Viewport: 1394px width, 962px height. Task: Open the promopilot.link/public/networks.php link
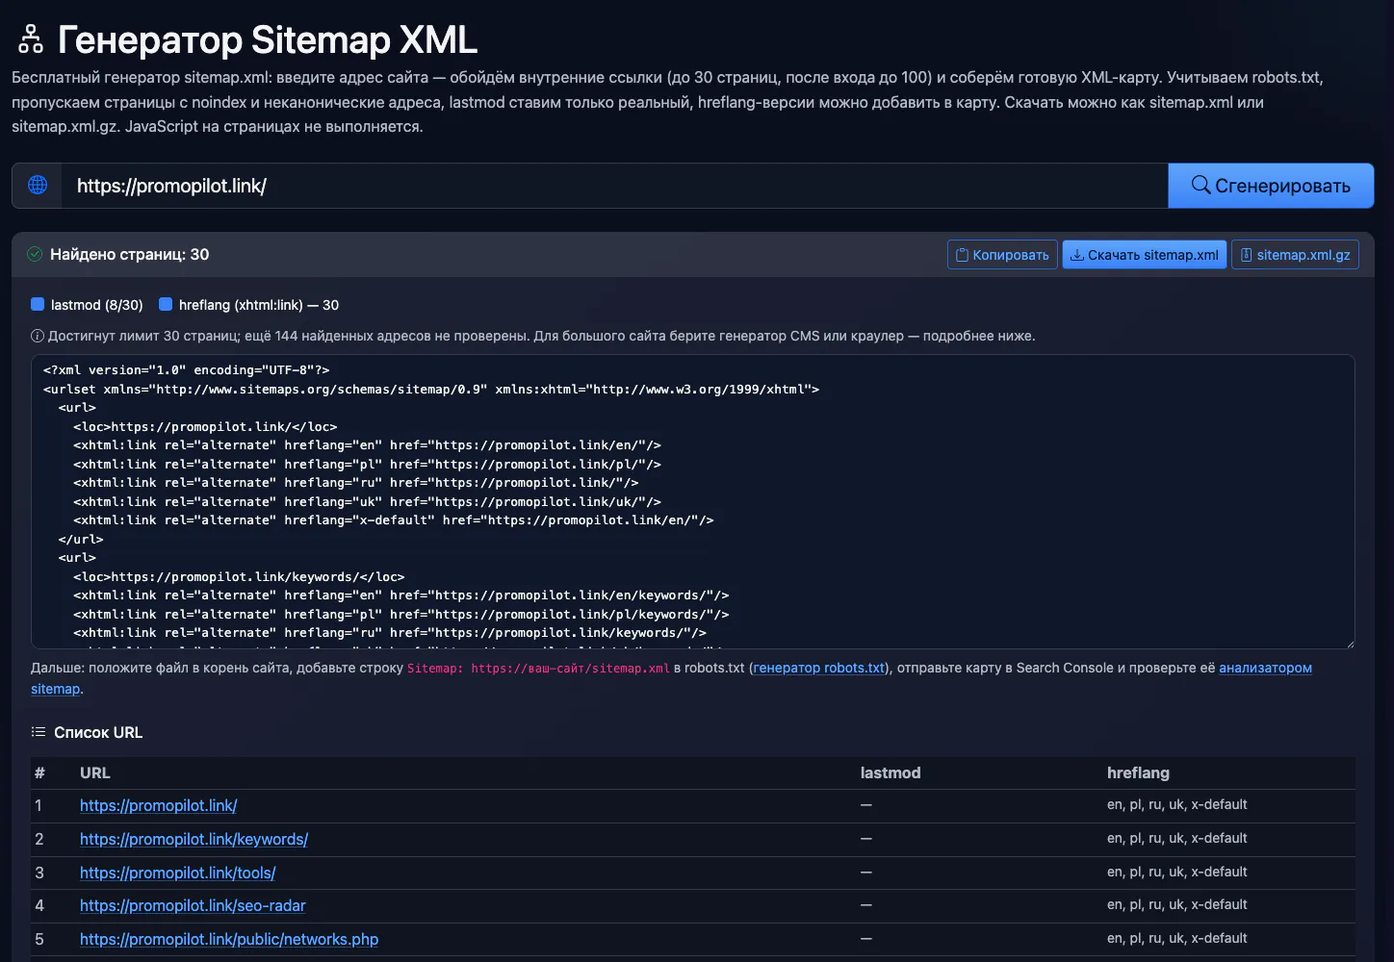(229, 939)
